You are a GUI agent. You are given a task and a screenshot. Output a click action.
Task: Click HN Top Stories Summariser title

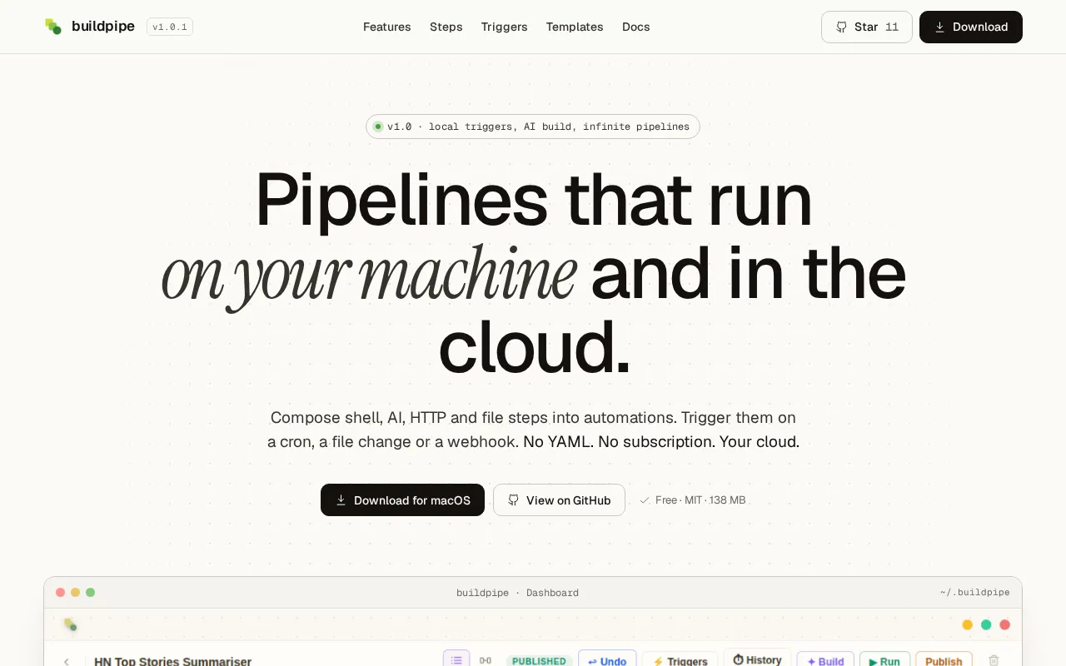click(173, 661)
